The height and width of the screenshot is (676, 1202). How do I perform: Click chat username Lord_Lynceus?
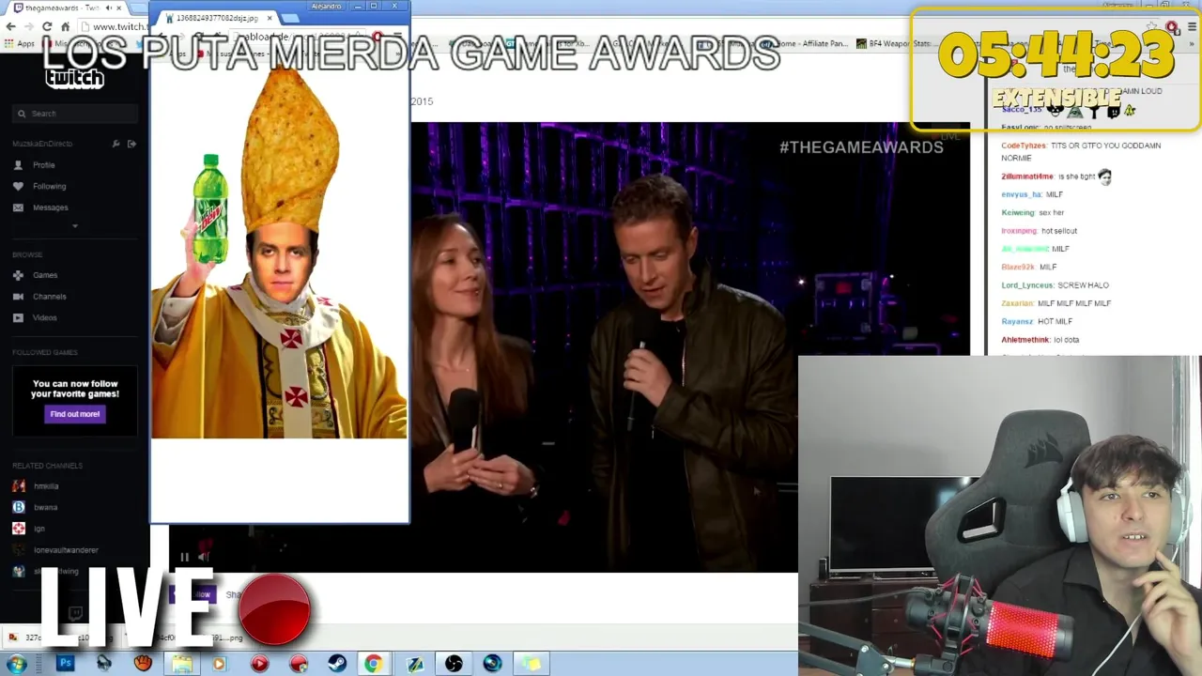(1026, 284)
